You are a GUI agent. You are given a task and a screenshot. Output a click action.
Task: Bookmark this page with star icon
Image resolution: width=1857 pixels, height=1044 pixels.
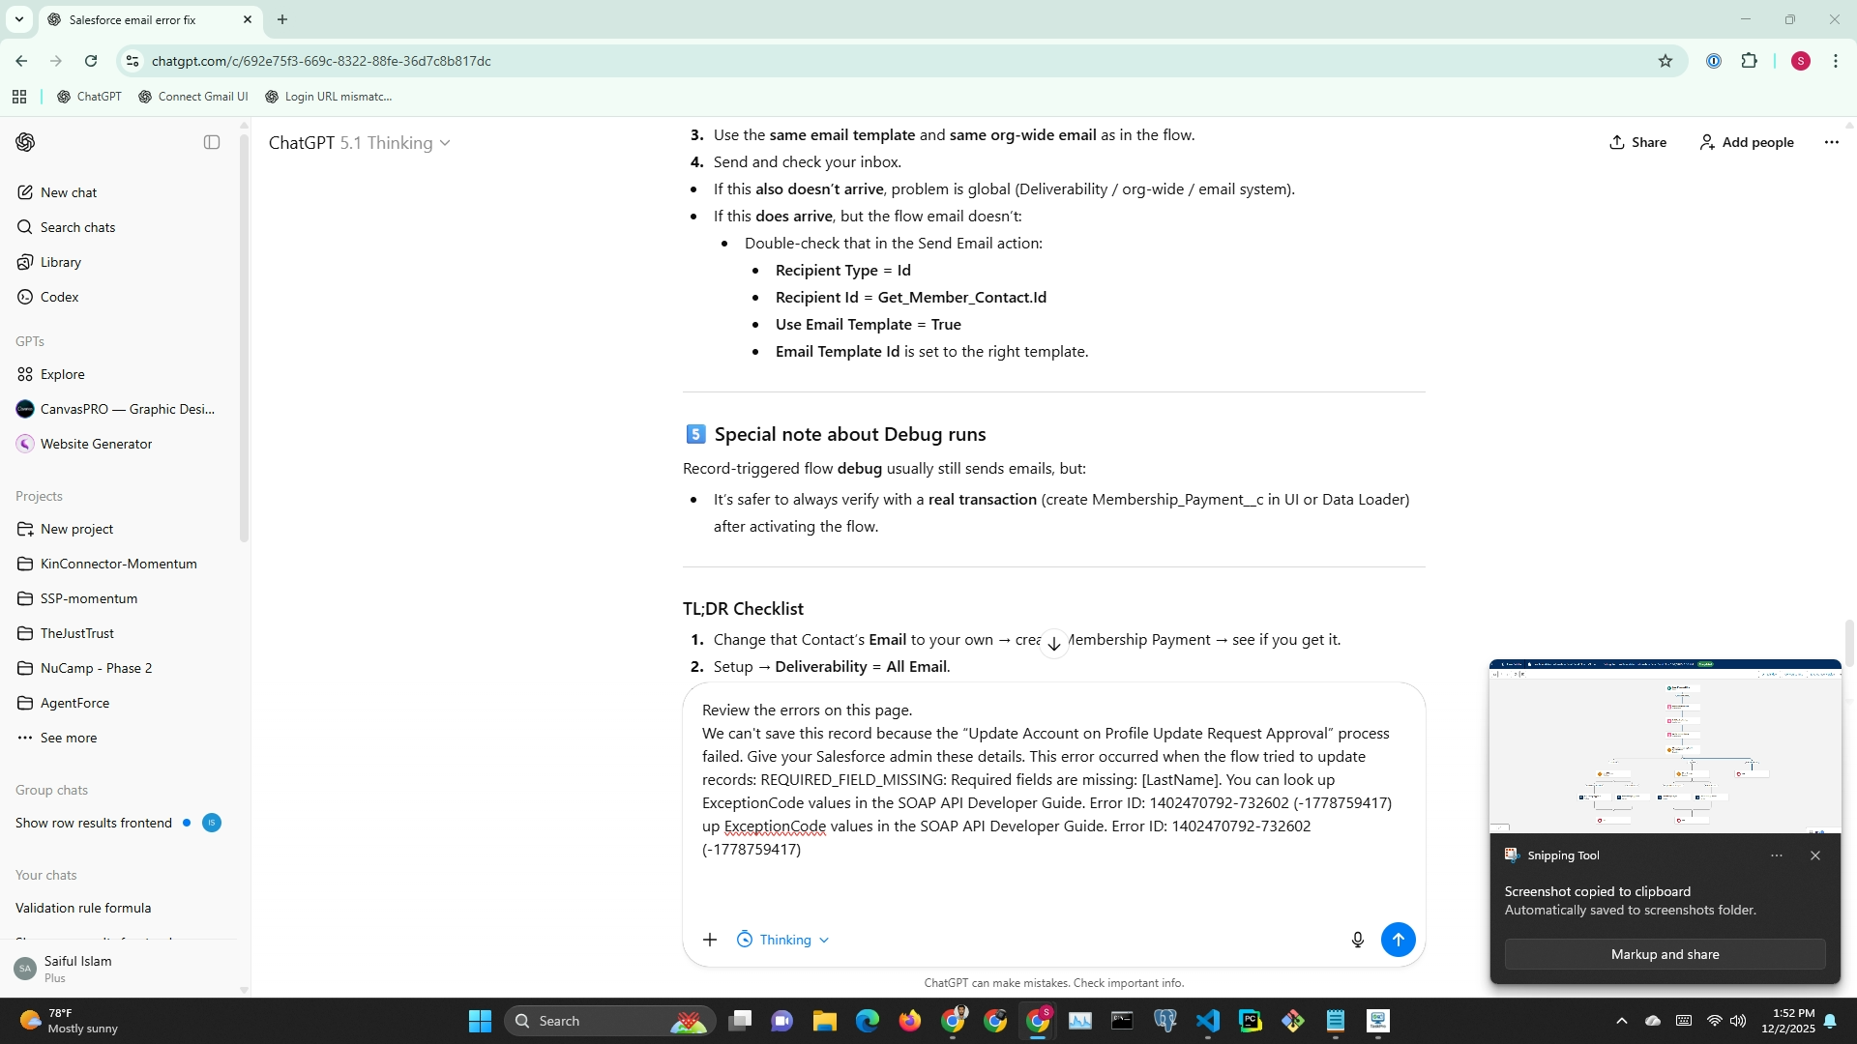coord(1665,61)
